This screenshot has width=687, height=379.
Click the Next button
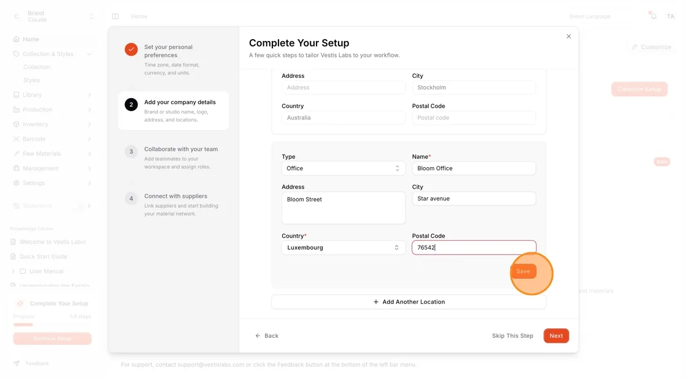556,336
